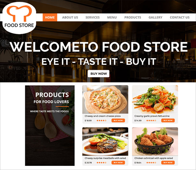Buy the cheesy cream cheese pizza
The height and width of the screenshot is (170, 196).
point(118,120)
